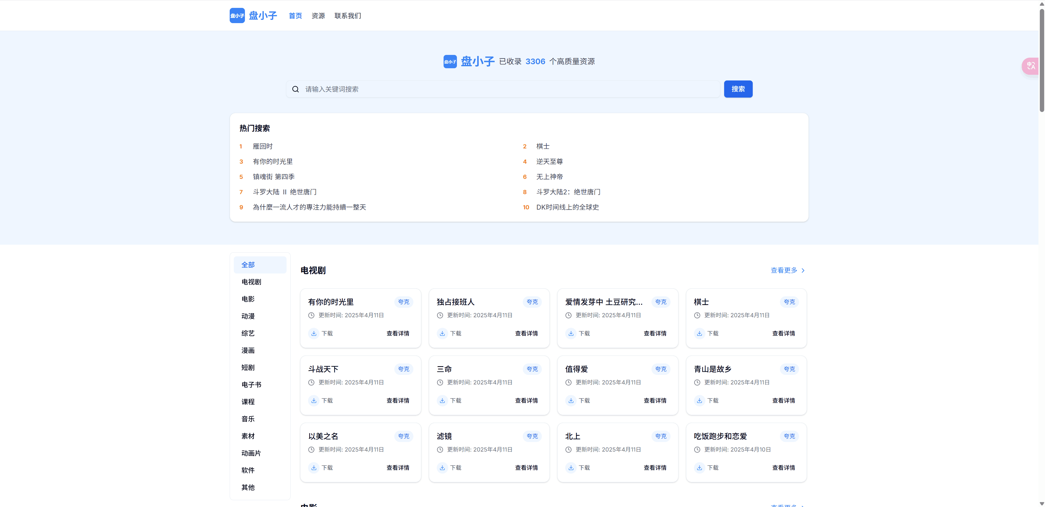
Task: Switch to 短剧 category
Action: tap(248, 368)
